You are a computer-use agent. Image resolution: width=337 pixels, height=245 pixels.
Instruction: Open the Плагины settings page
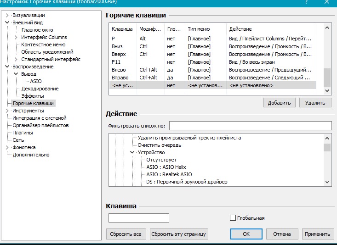pos(23,133)
